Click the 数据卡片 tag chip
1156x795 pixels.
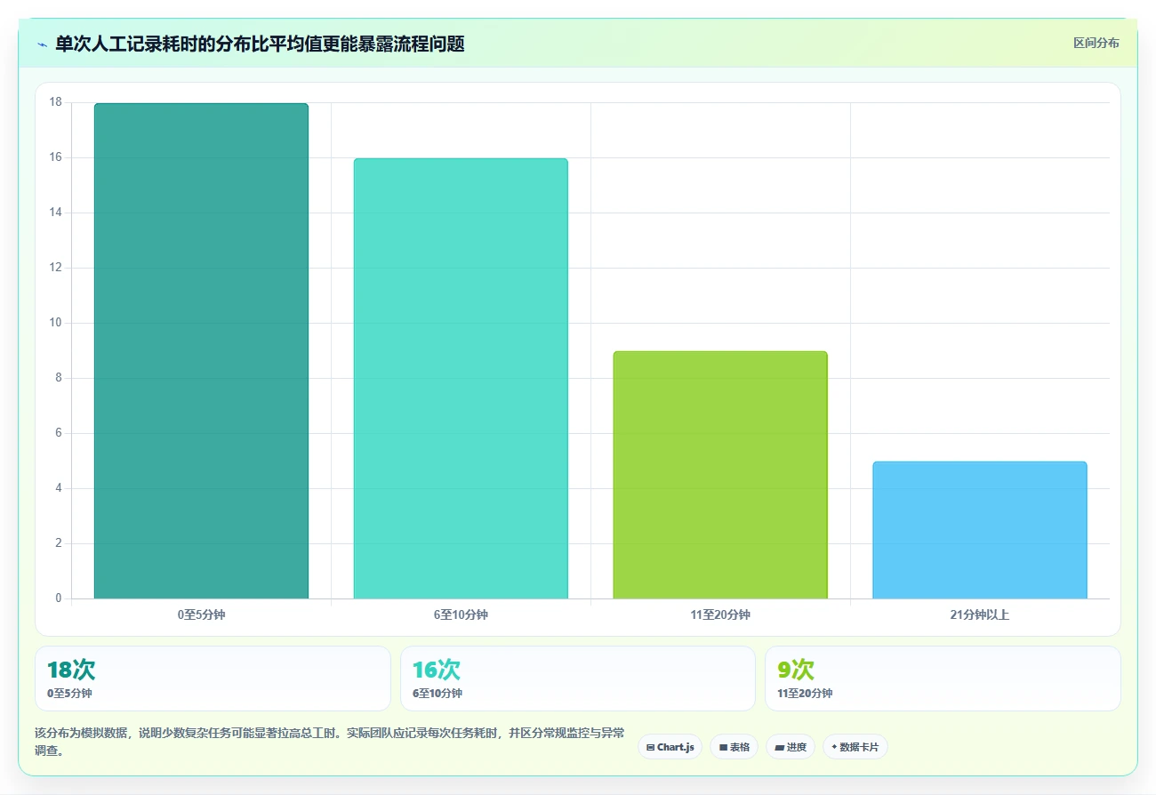(x=855, y=747)
